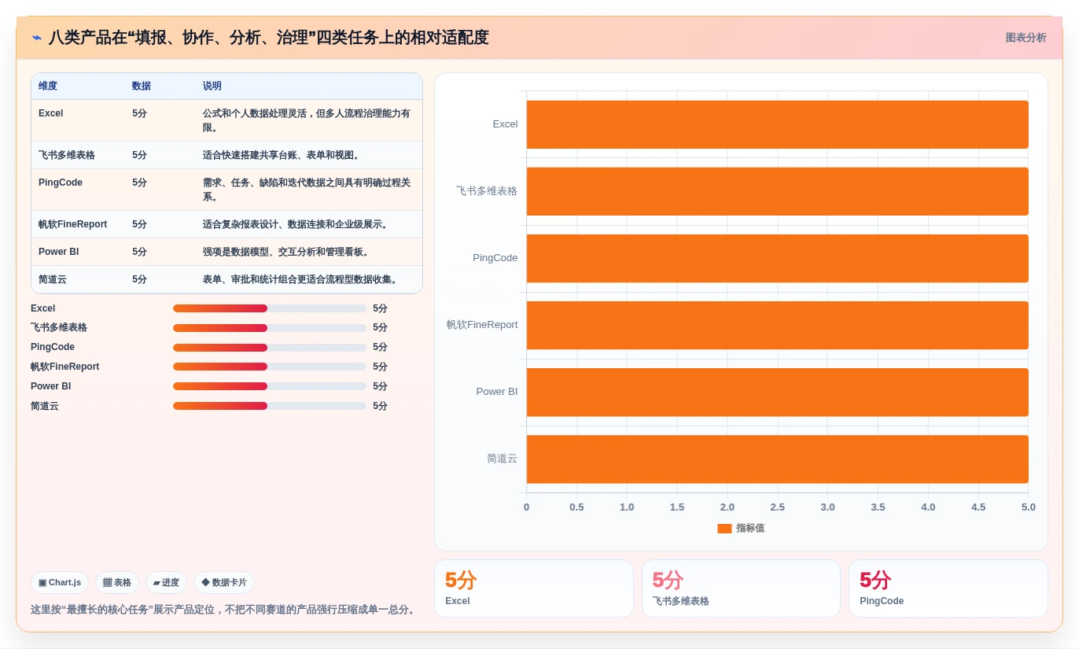Open the PingCode 5分 data card
Screen dimensions: 1079x649
[x=948, y=588]
